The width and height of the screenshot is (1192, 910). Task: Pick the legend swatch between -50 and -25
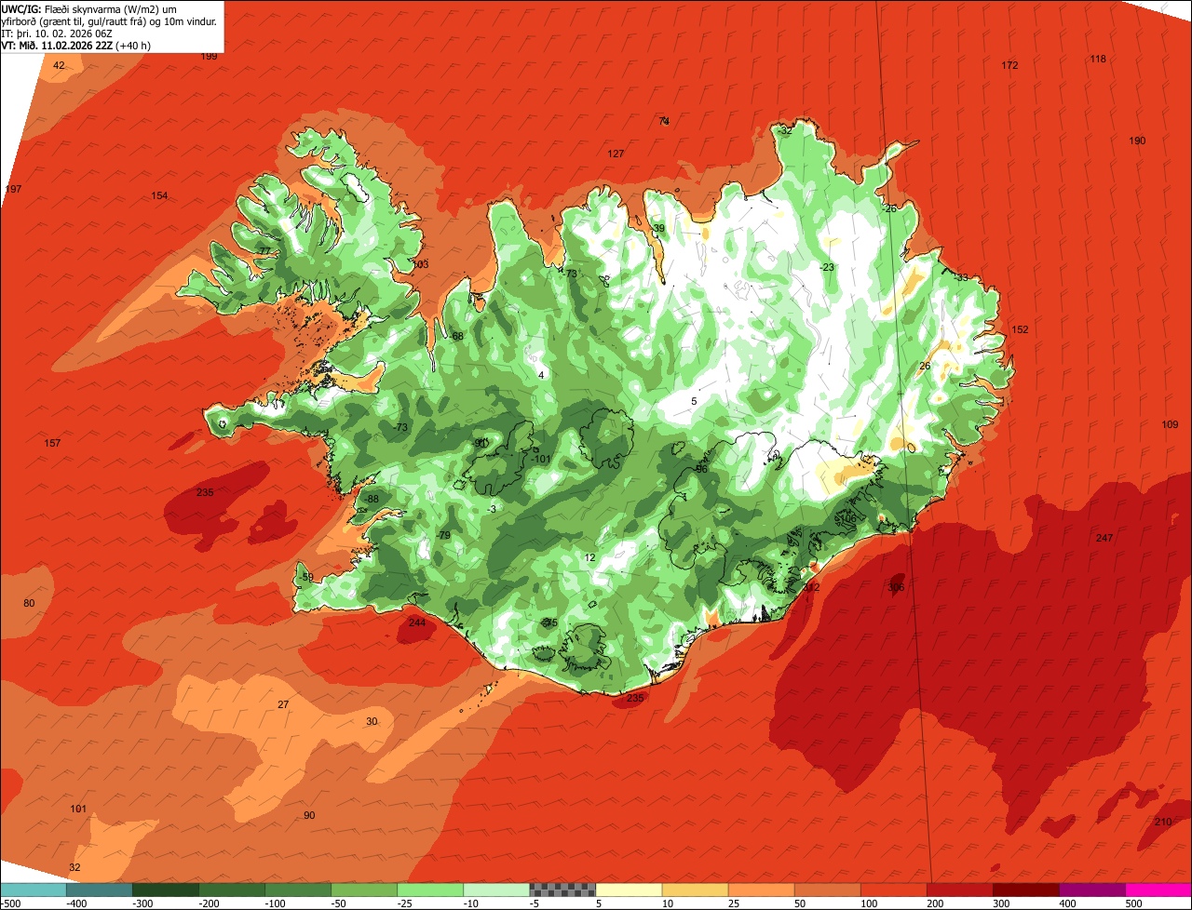click(364, 890)
